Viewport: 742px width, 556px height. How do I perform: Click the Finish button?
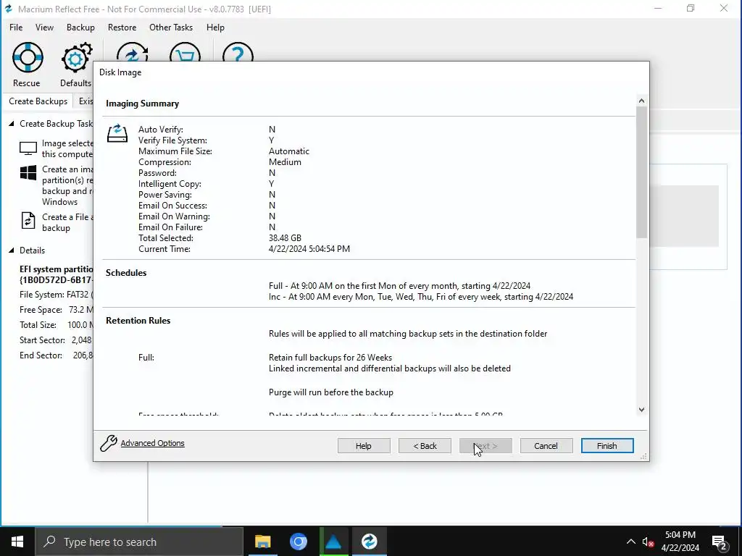point(607,445)
